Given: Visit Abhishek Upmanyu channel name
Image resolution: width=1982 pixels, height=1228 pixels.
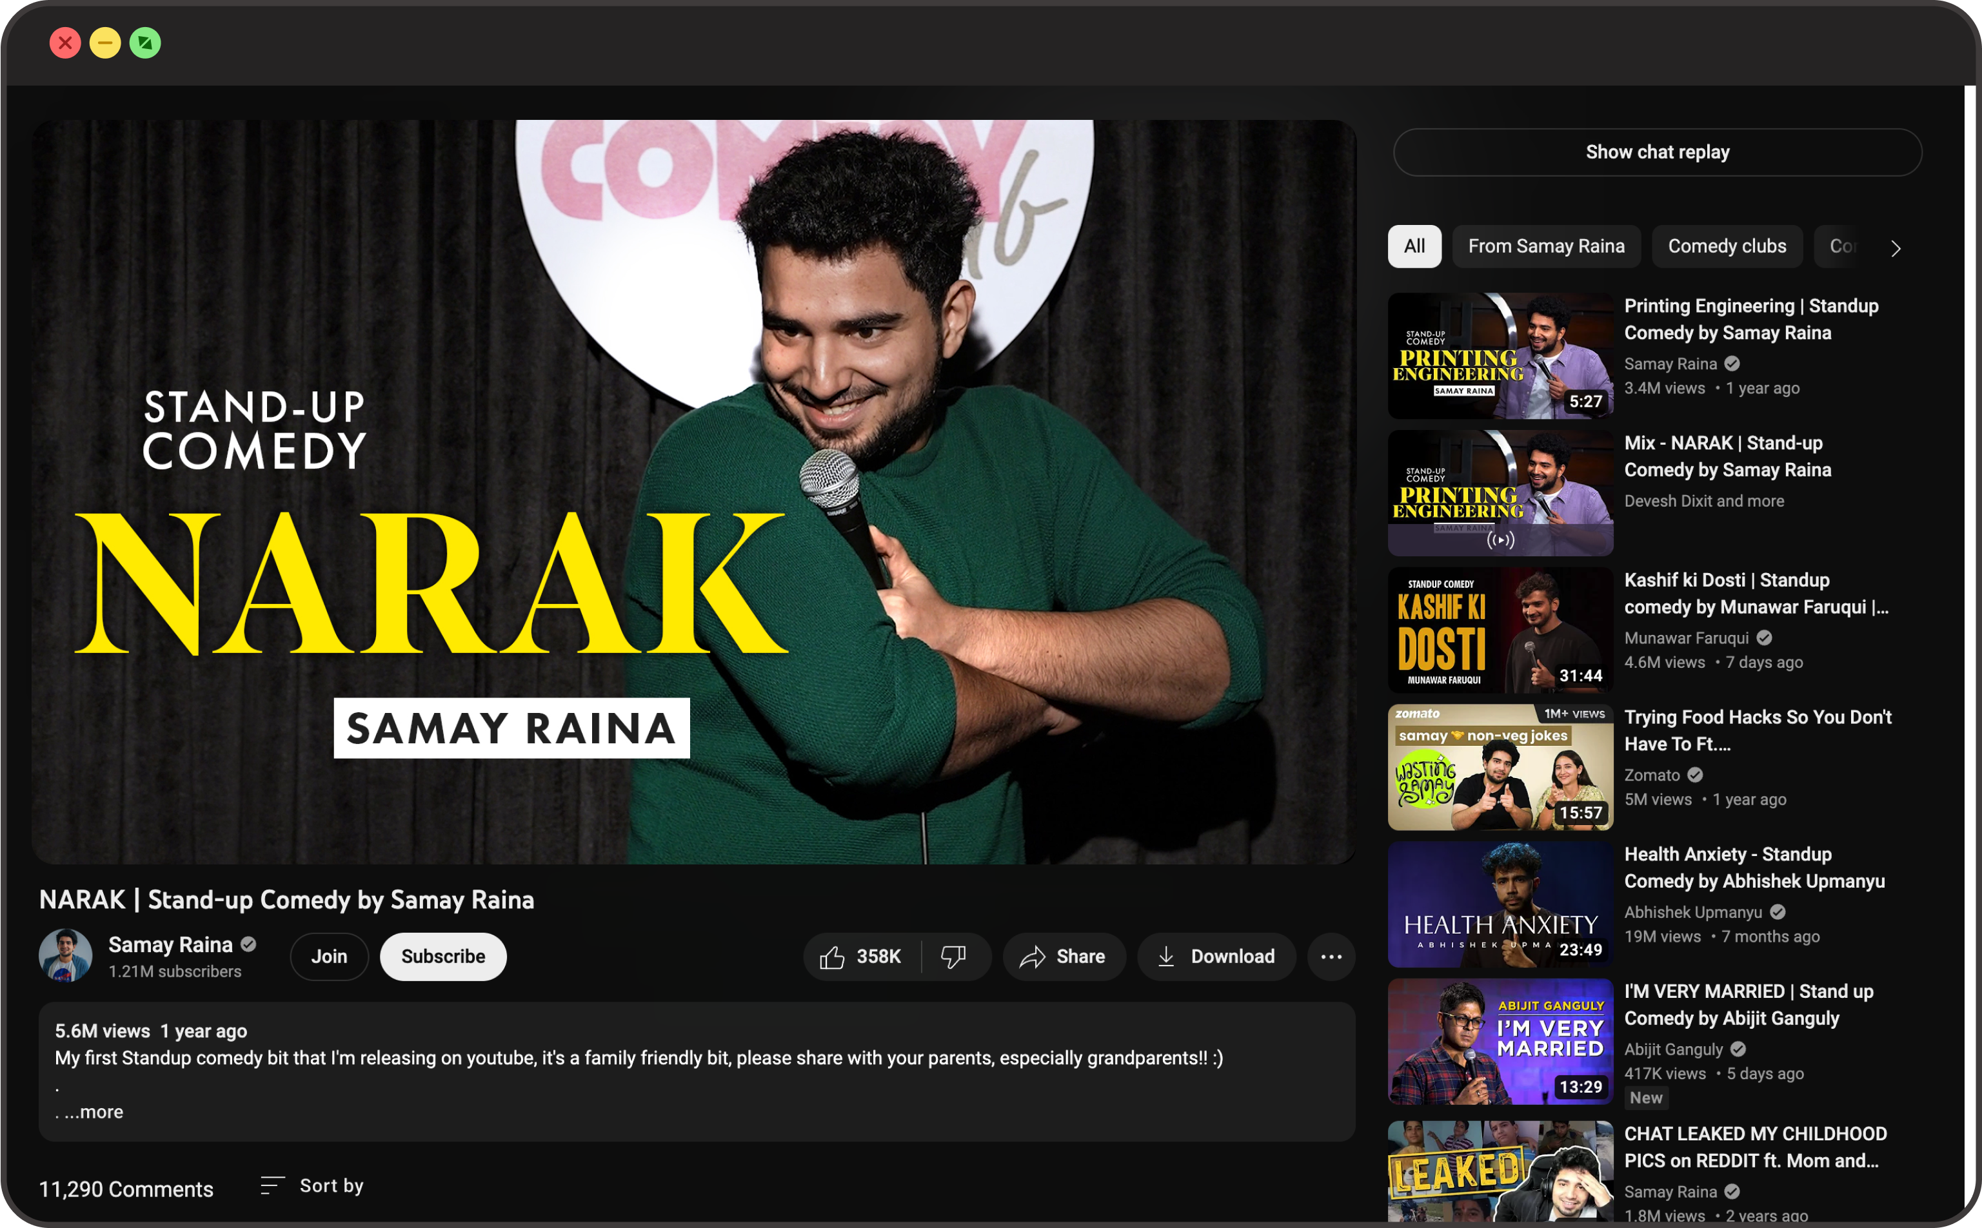Looking at the screenshot, I should 1694,913.
